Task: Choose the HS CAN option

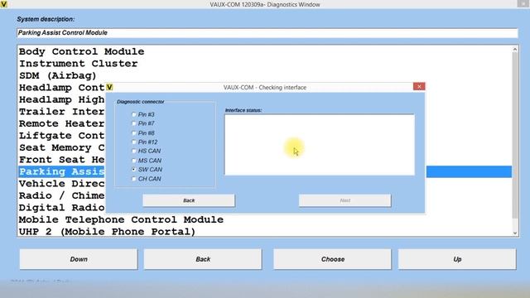Action: tap(134, 151)
